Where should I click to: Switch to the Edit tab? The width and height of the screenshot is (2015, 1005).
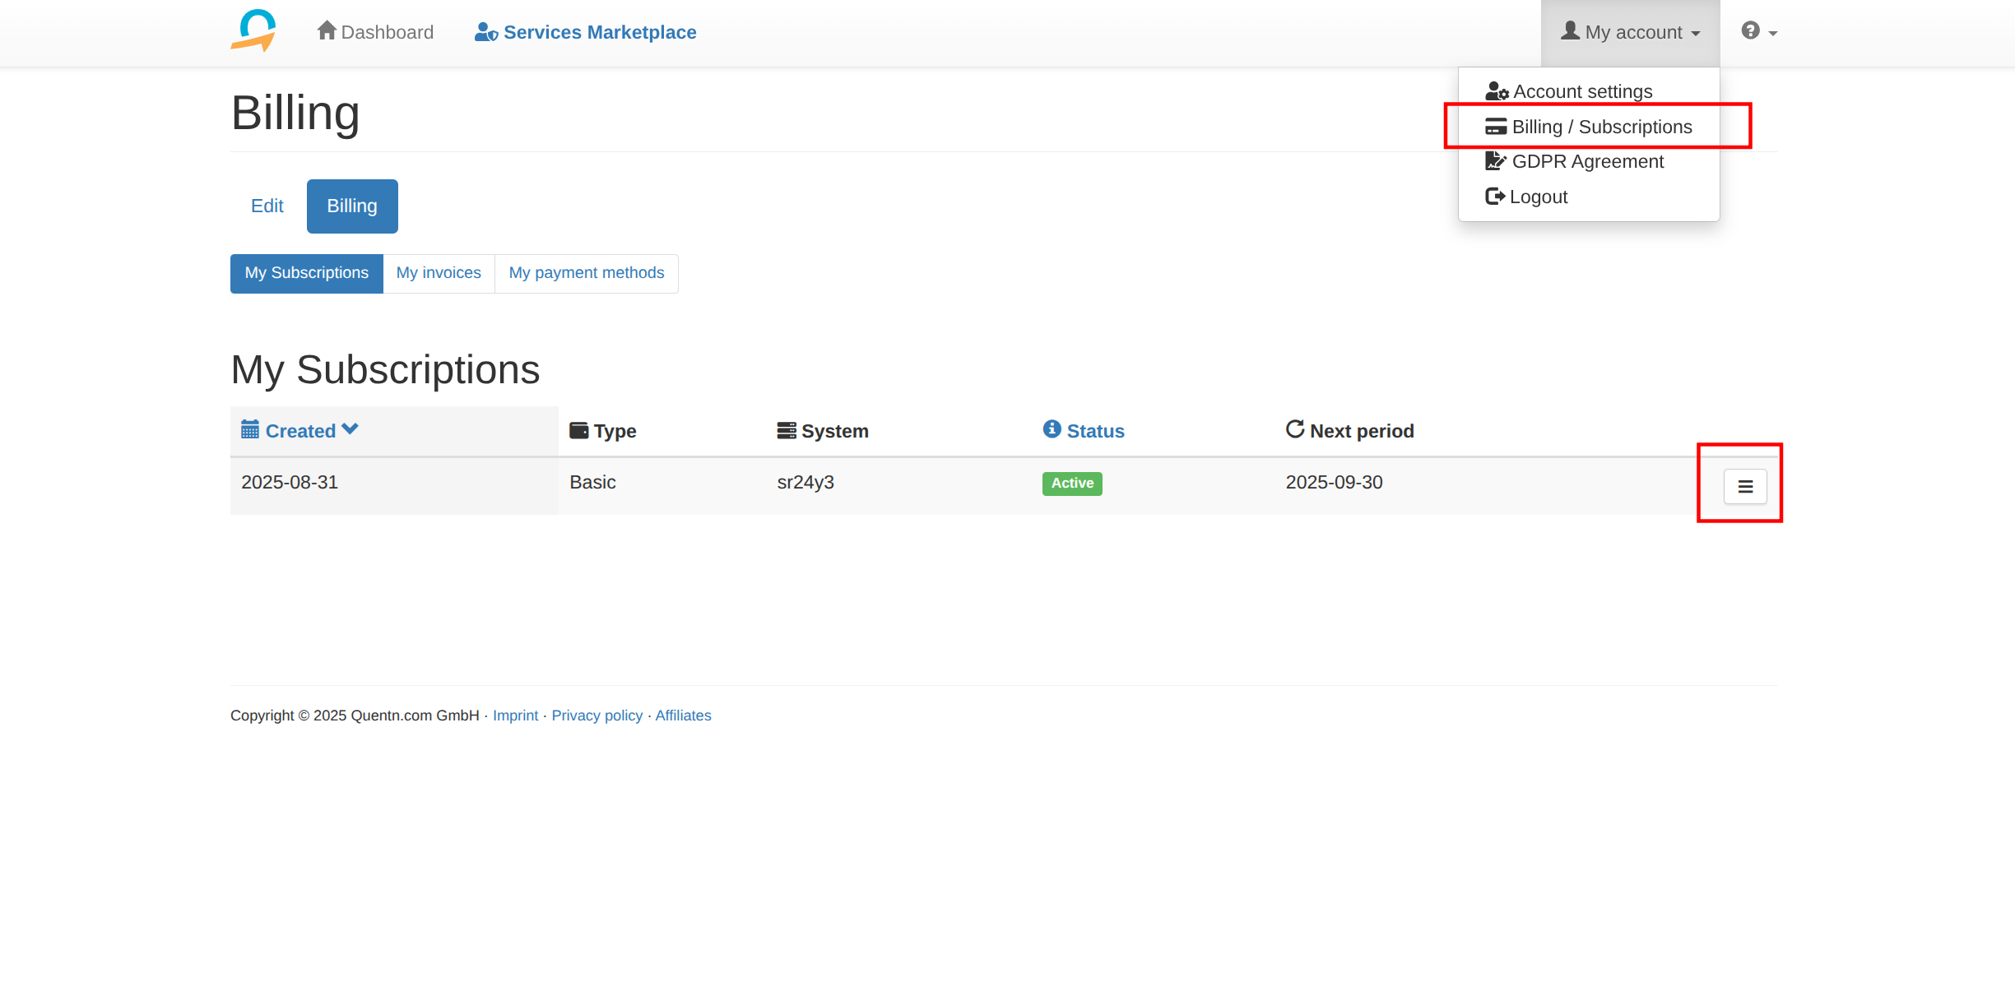click(267, 206)
